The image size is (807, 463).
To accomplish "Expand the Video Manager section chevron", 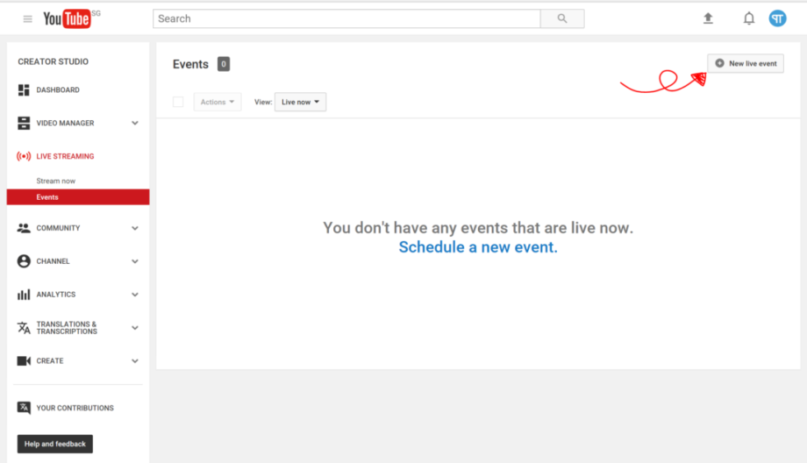I will 135,124.
